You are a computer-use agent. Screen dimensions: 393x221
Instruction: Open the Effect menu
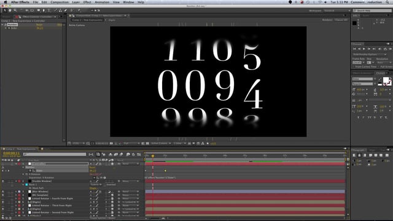[87, 2]
